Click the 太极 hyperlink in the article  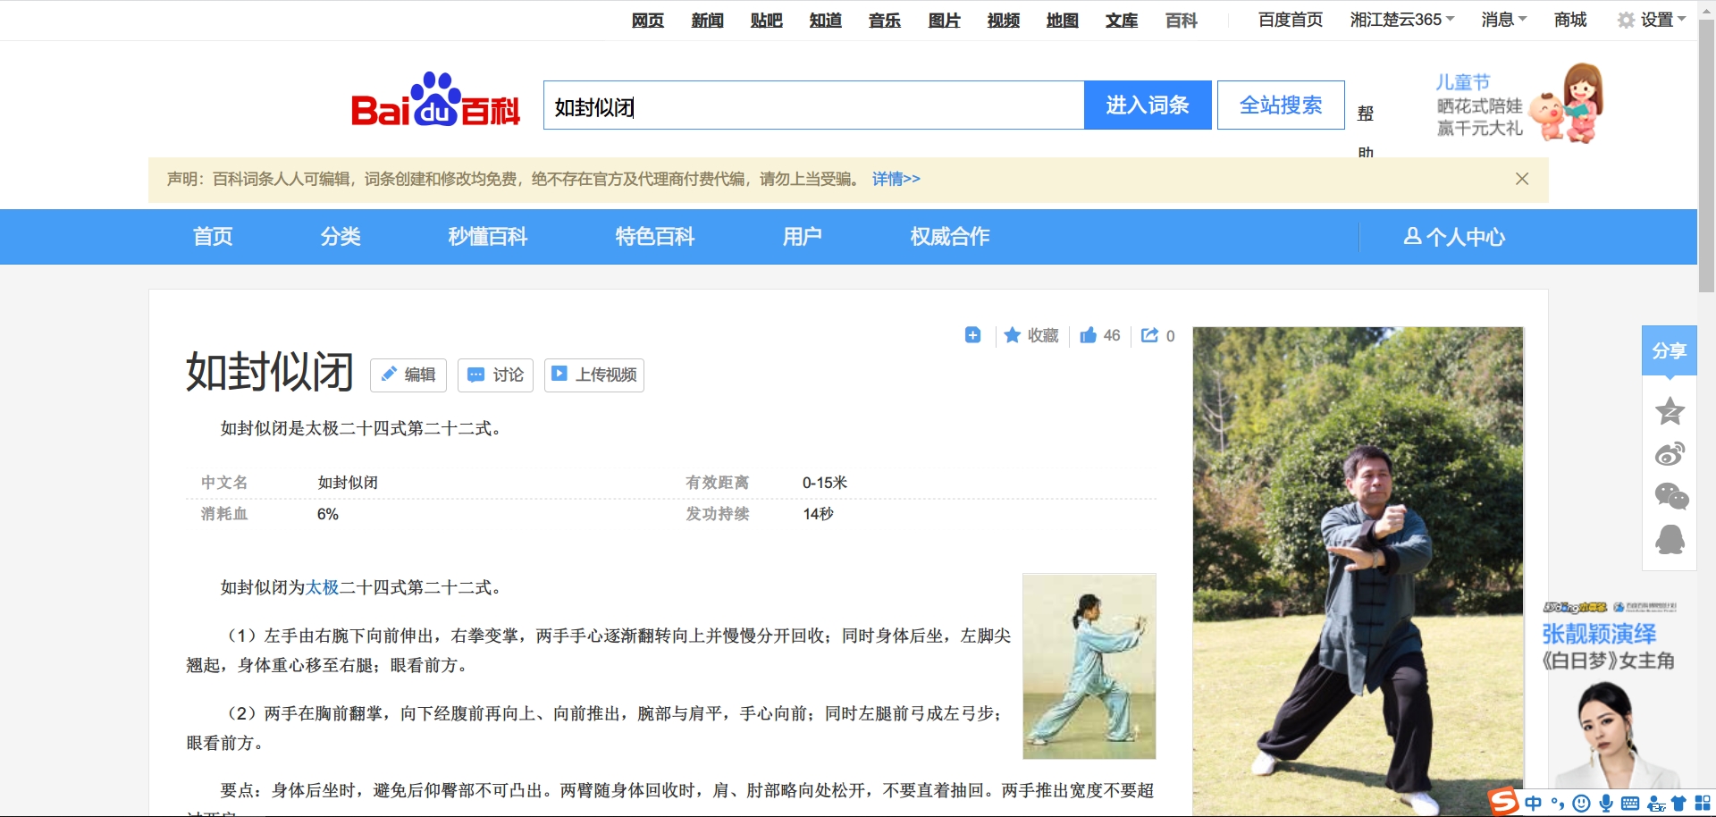coord(323,587)
